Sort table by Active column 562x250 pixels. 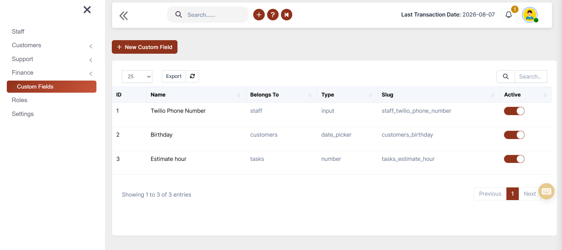pyautogui.click(x=526, y=95)
